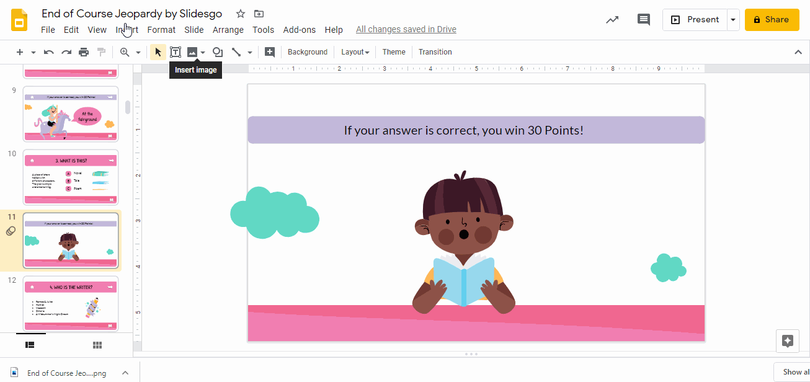Open the Explore button

788,340
